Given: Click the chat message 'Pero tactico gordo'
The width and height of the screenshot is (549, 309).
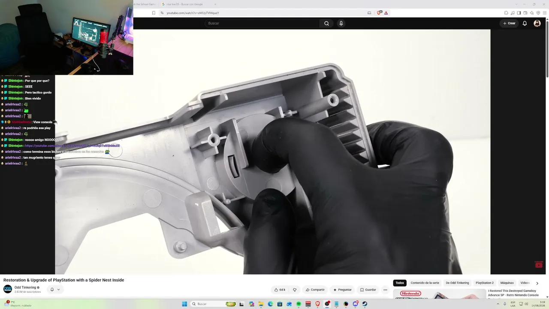Looking at the screenshot, I should point(38,92).
